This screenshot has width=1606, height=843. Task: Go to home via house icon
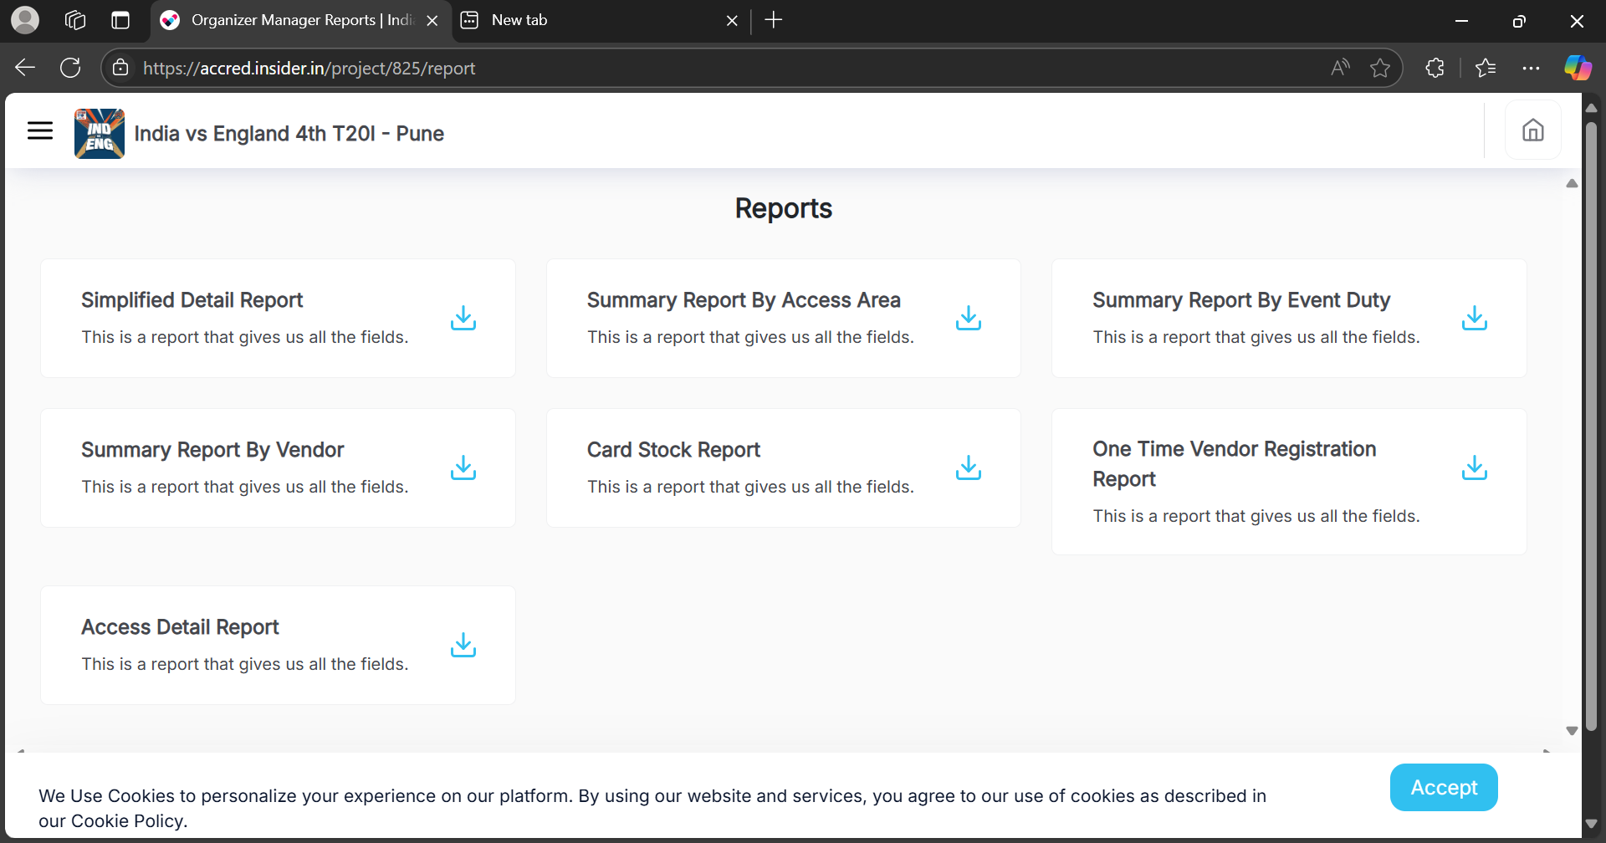(1532, 130)
